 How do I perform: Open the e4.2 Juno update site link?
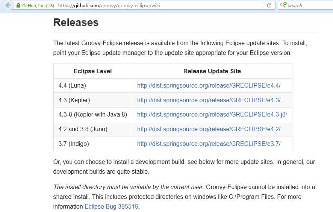209,129
